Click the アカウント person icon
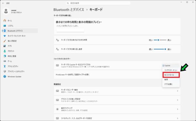Image resolution: width=196 pixels, height=121 pixels. click(5, 51)
